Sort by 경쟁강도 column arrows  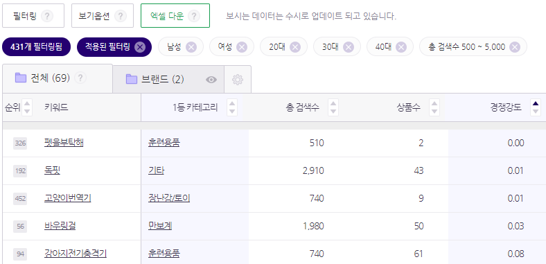536,107
